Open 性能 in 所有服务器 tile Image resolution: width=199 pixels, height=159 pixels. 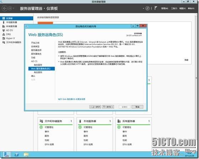pos(124,140)
